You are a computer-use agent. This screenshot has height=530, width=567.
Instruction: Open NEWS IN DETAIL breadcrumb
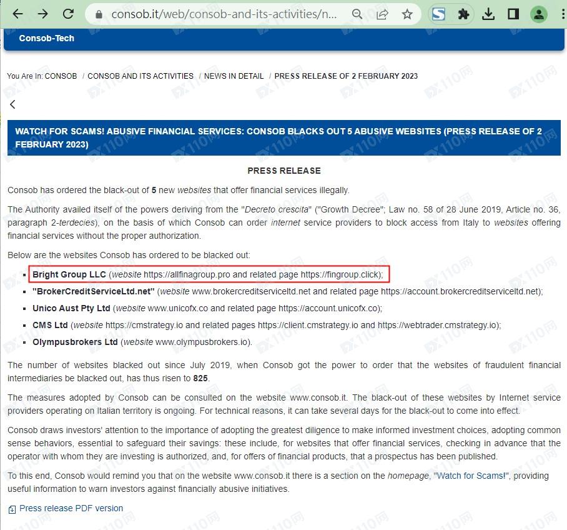[234, 76]
